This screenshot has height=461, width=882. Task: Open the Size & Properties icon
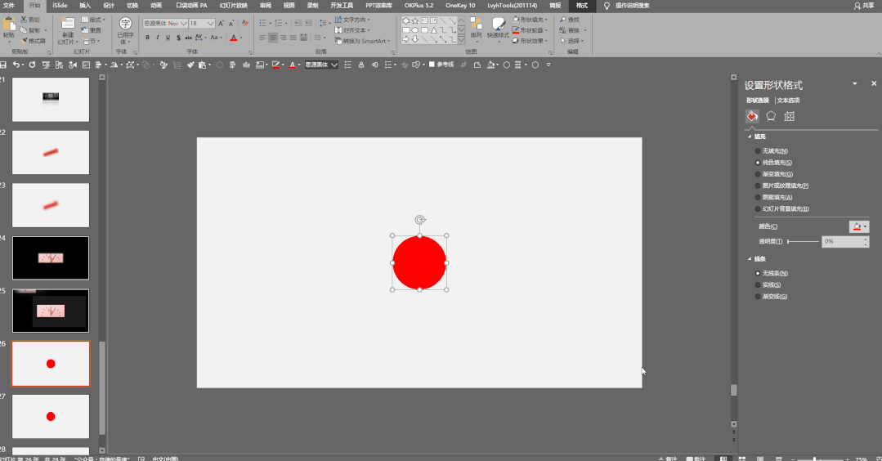pyautogui.click(x=789, y=116)
